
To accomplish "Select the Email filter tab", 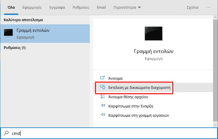I will [x=101, y=7].
